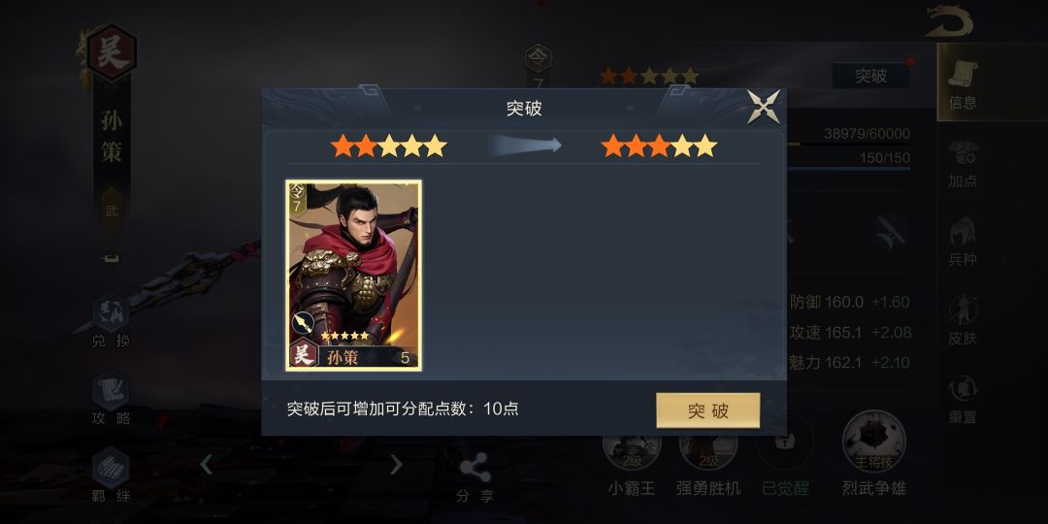Open the 兑换 exchange icon

[111, 321]
